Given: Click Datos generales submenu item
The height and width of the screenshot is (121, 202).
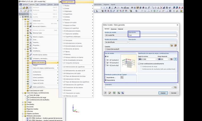Looking at the screenshot, I should point(68,2).
